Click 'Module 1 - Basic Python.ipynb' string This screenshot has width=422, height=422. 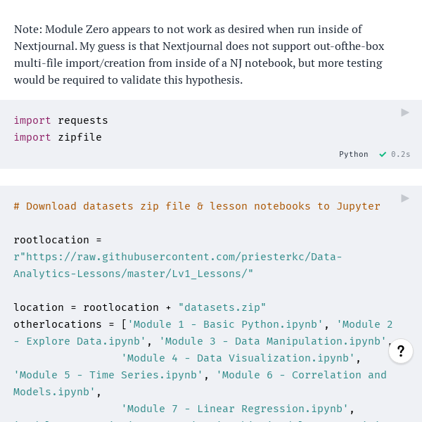pyautogui.click(x=225, y=324)
